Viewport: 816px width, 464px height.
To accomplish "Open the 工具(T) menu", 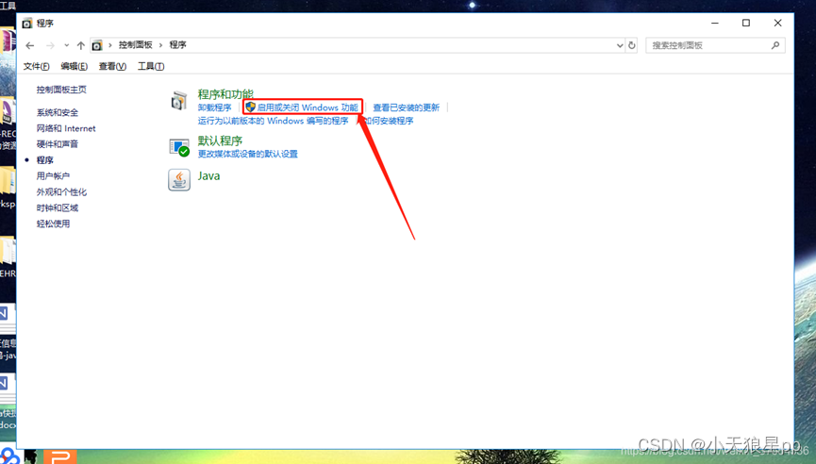I will click(151, 66).
